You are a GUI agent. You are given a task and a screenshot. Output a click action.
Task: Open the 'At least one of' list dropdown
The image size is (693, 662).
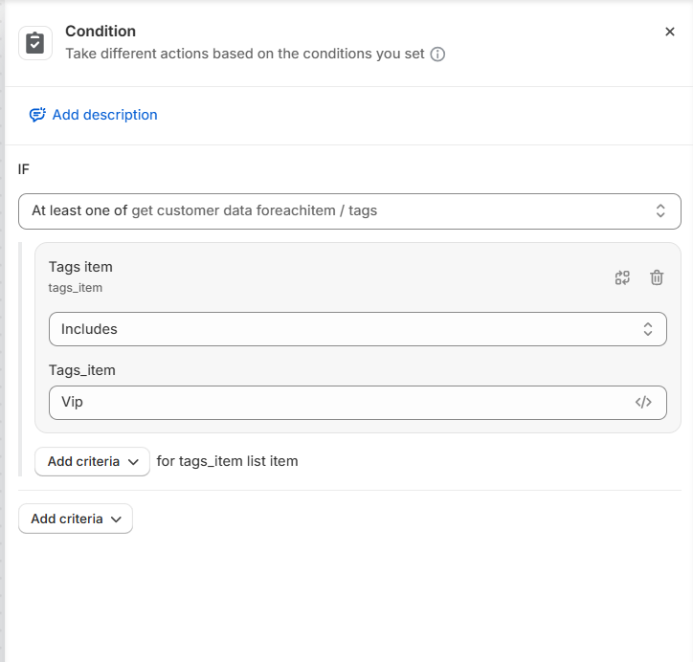pos(349,211)
